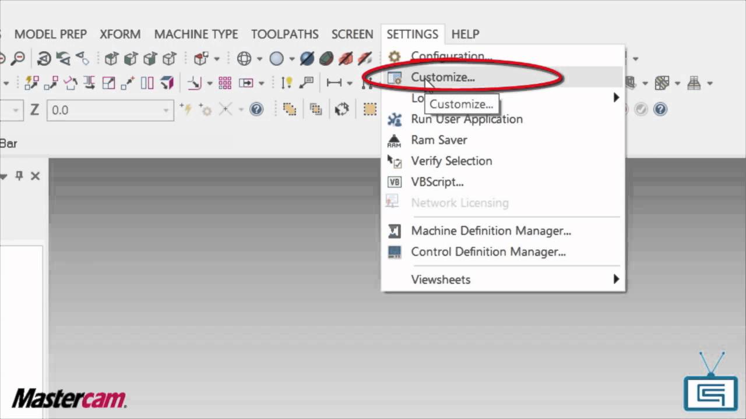The width and height of the screenshot is (746, 419).
Task: Click the zoom out magnifier icon
Action: point(19,58)
